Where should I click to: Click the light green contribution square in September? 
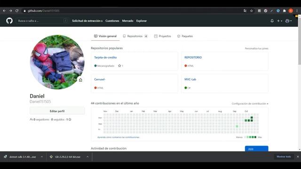237,126
